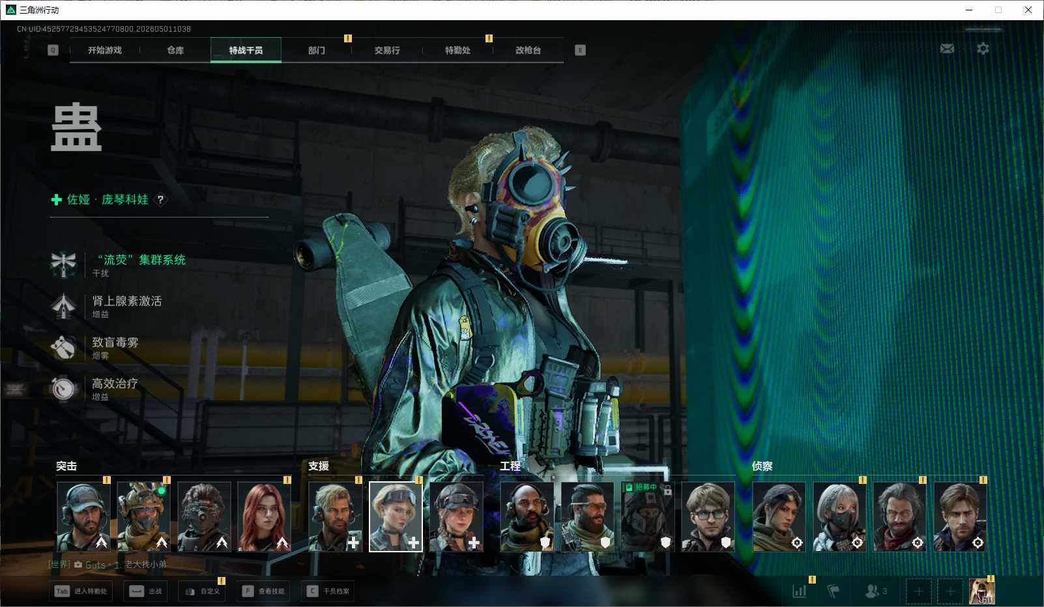Click the question mark beside 佐娅·庞琴科娃
This screenshot has height=607, width=1044.
[160, 200]
